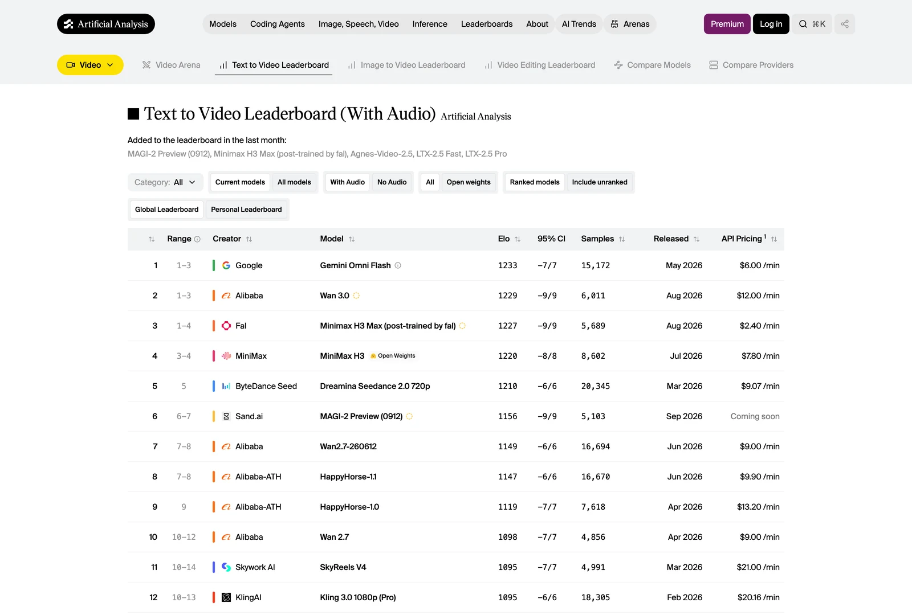Click the share icon button

pyautogui.click(x=845, y=24)
